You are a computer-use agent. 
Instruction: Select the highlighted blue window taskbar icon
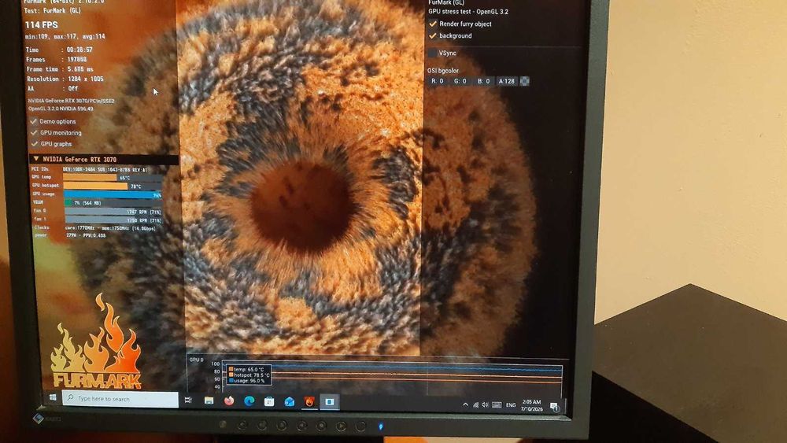tap(329, 402)
